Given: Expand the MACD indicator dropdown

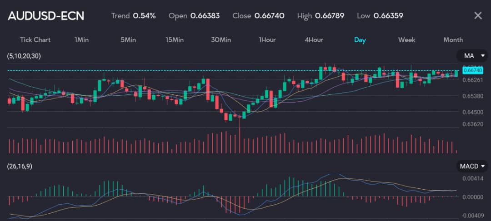Looking at the screenshot, I should coord(472,166).
